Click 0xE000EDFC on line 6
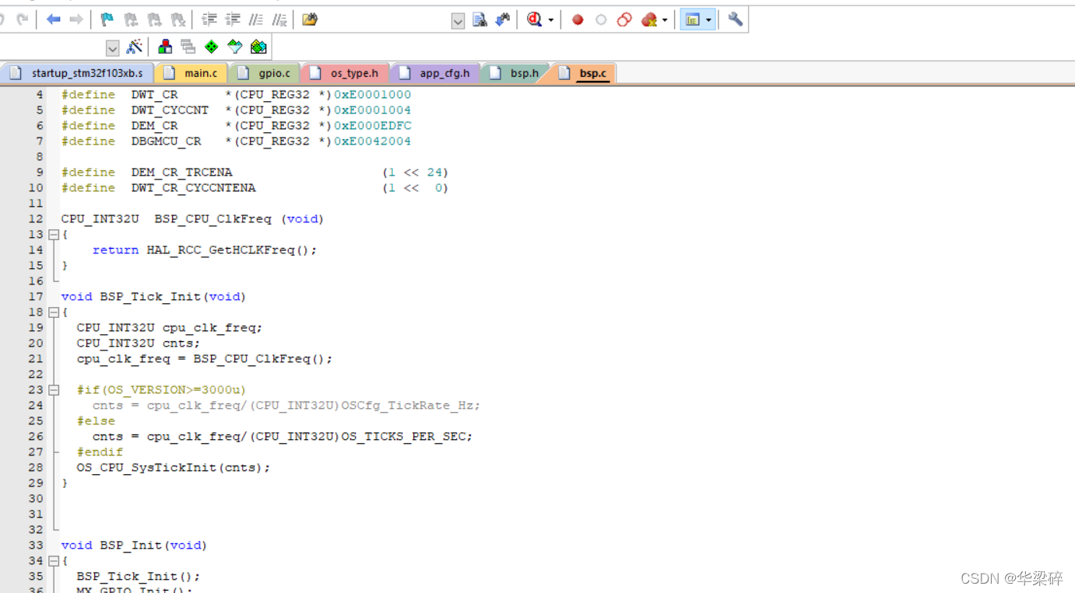Viewport: 1075px width, 593px height. (x=372, y=126)
